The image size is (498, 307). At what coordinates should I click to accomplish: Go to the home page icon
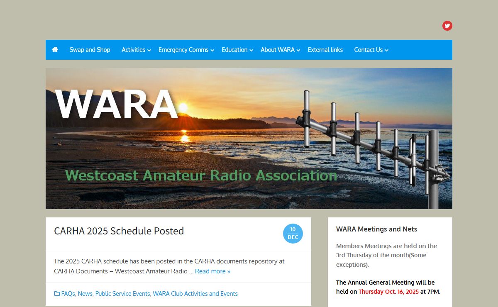pyautogui.click(x=55, y=49)
